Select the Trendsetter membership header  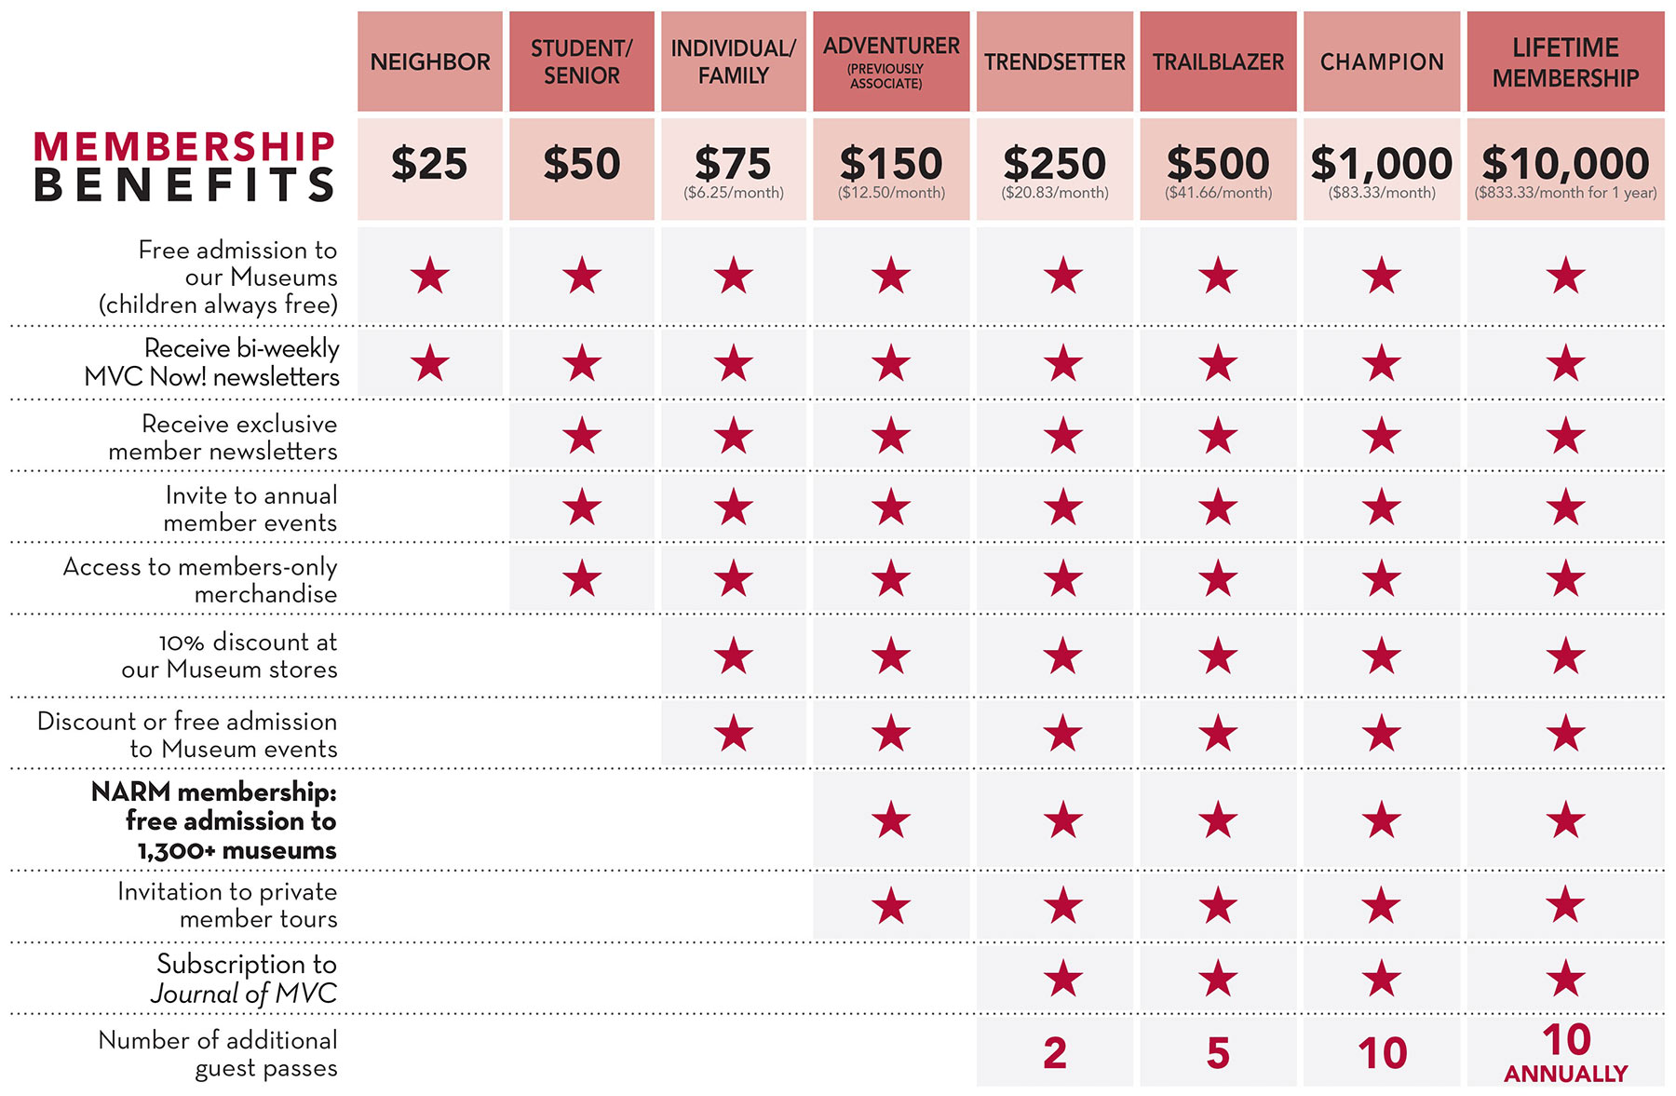pos(1055,62)
